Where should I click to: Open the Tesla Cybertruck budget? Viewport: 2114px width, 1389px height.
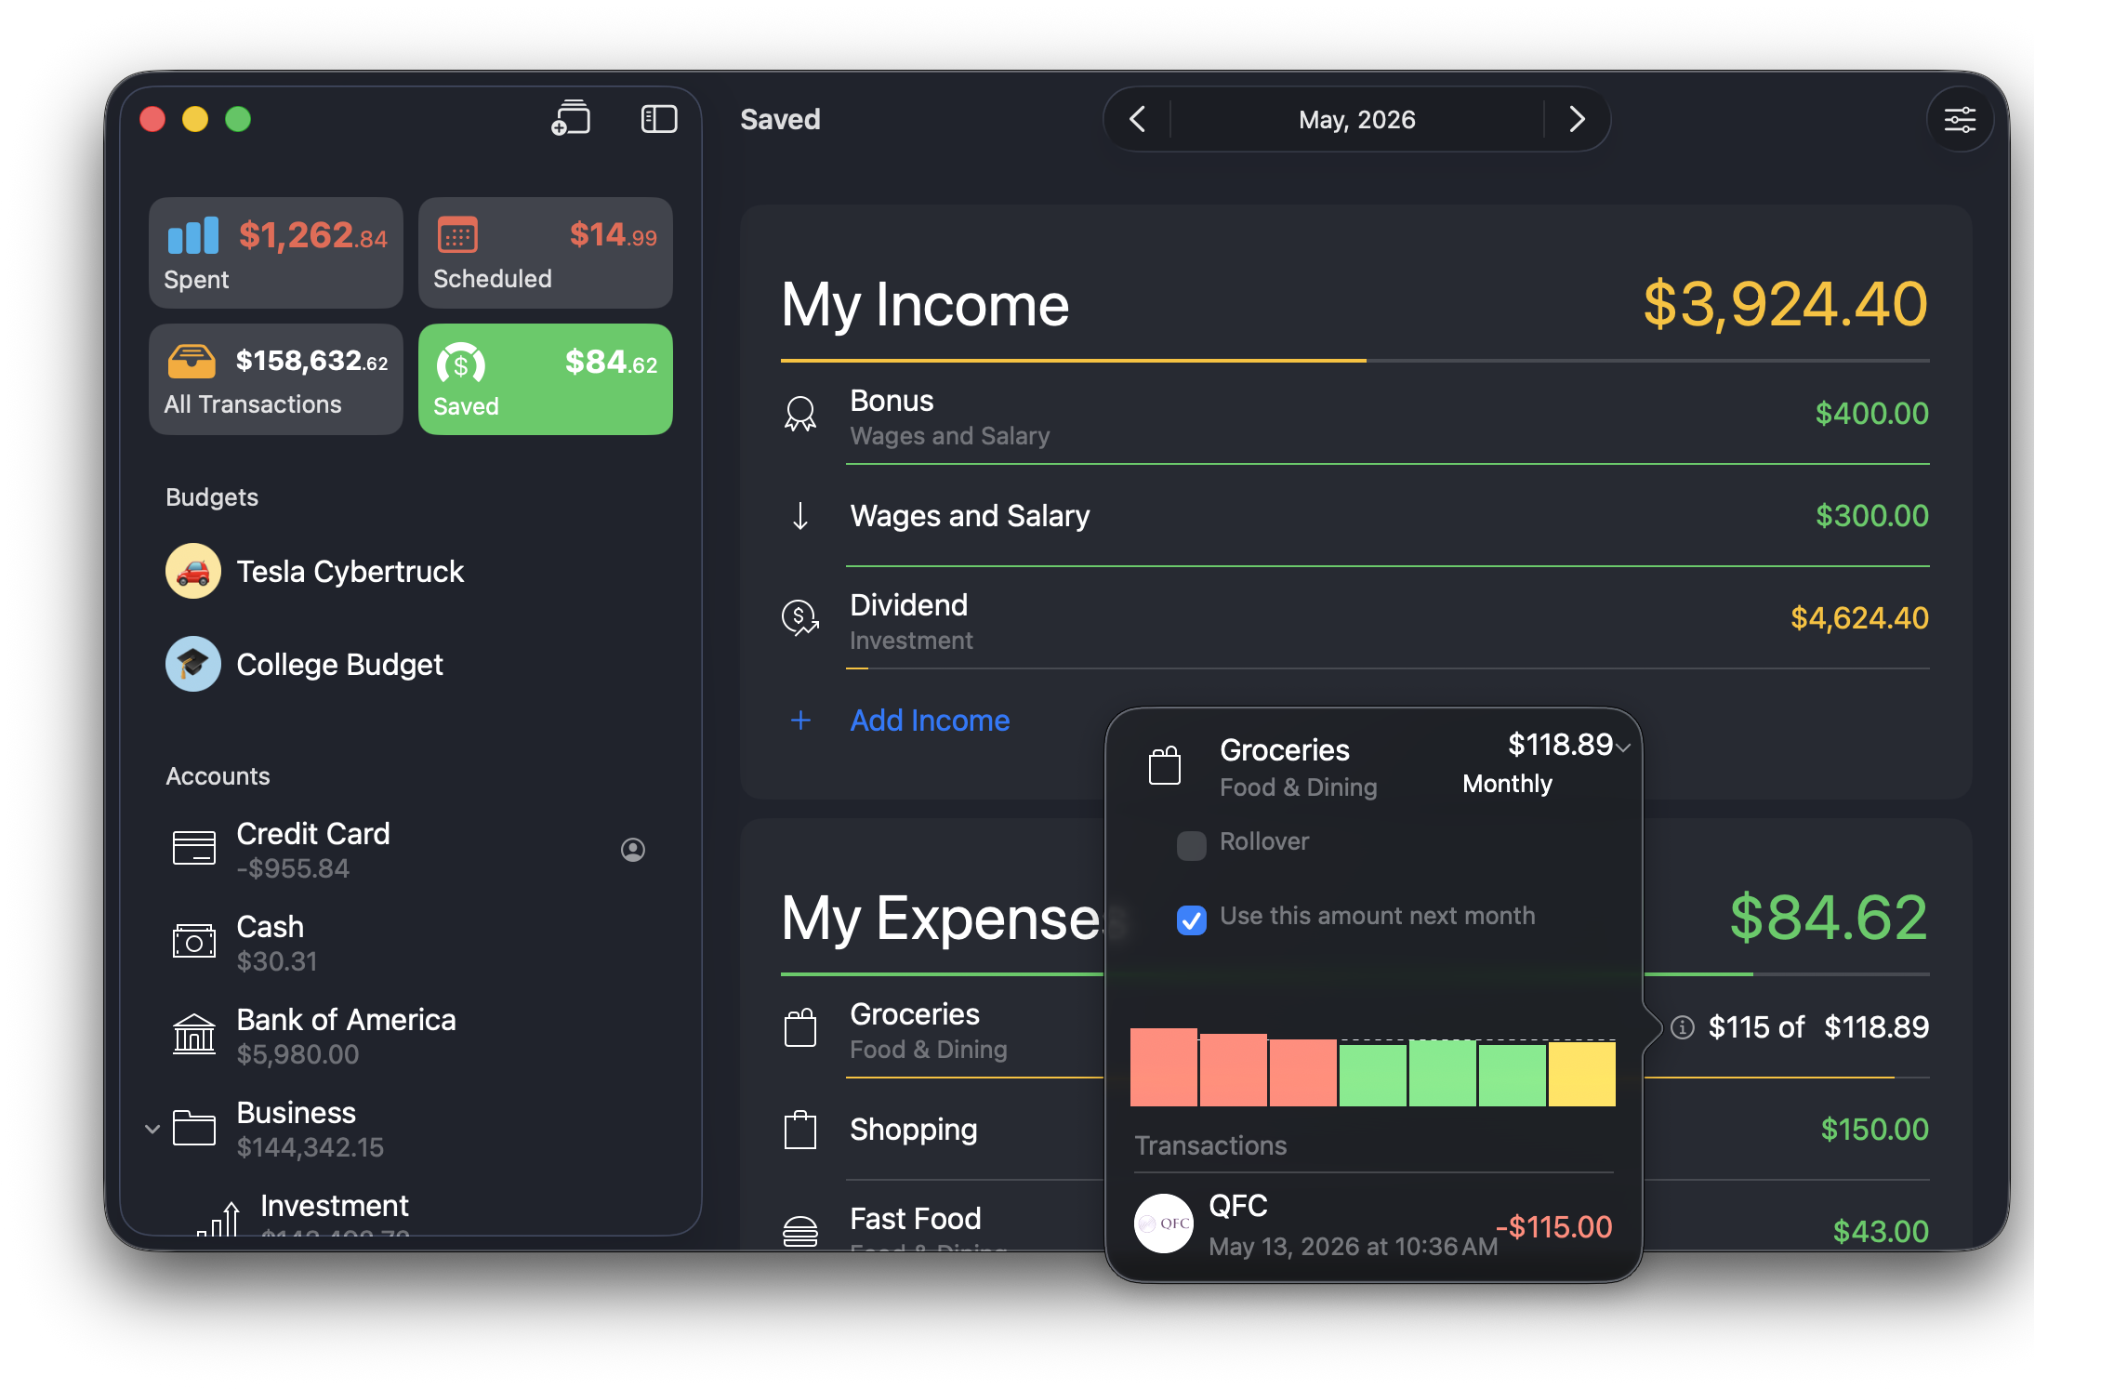409,571
